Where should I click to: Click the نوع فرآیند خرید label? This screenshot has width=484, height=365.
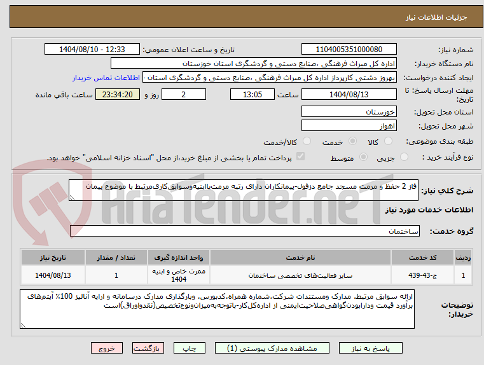pos(448,157)
